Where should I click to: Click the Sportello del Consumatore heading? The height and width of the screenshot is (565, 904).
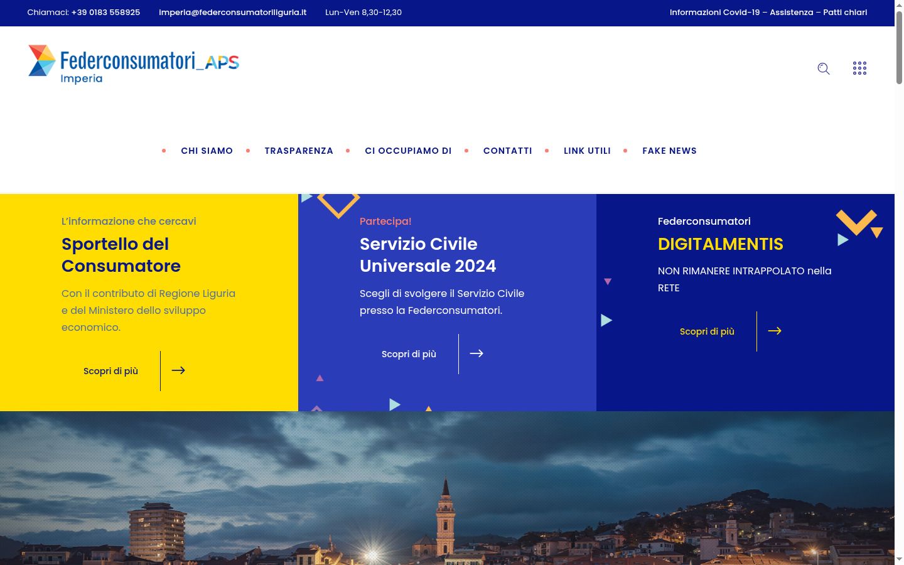point(121,255)
